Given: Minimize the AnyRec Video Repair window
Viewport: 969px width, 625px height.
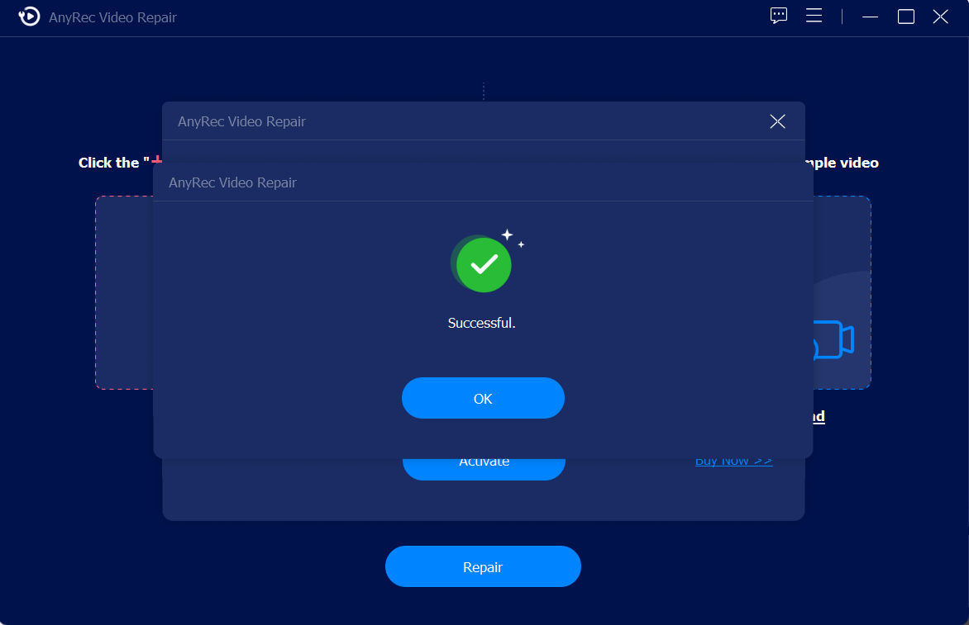Looking at the screenshot, I should click(870, 17).
